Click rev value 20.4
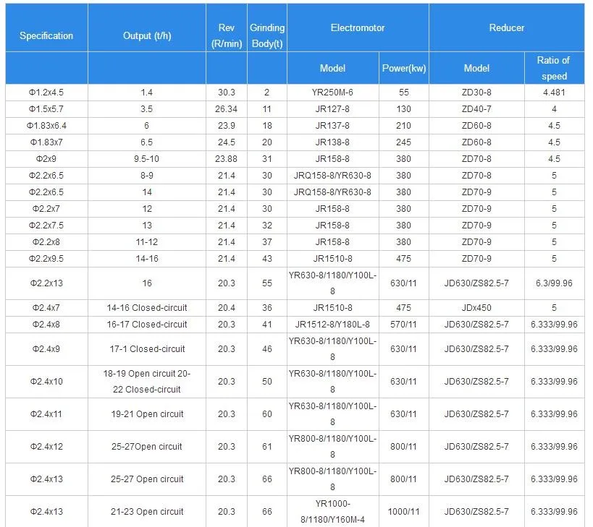Screen dimensions: 593x527 227,308
